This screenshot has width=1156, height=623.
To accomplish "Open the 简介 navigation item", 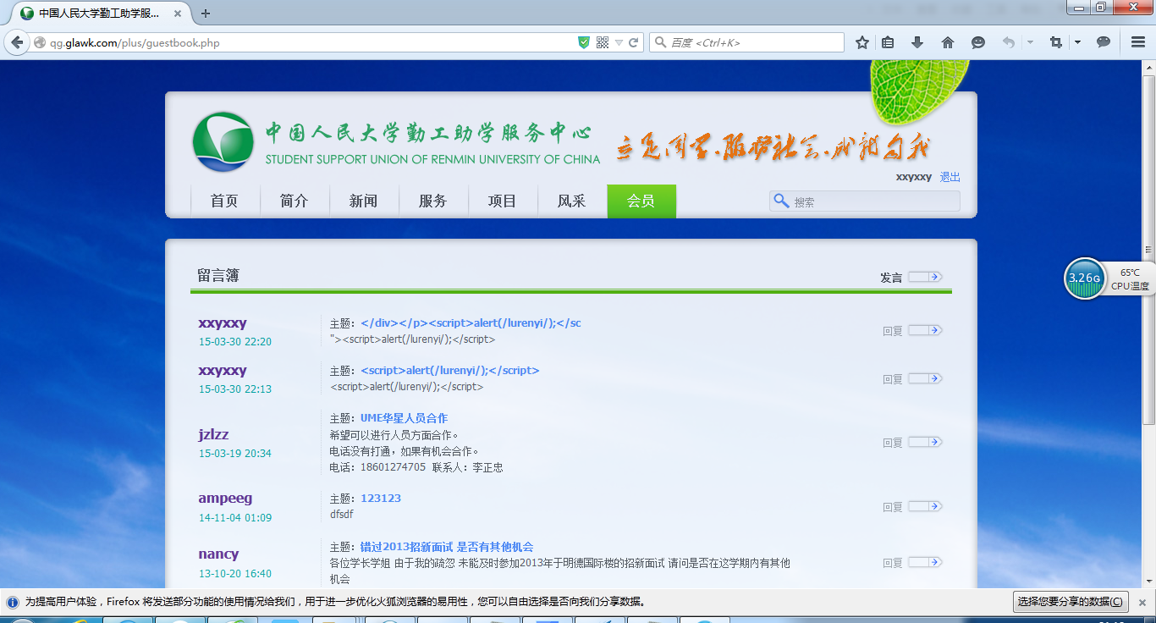I will pyautogui.click(x=294, y=201).
